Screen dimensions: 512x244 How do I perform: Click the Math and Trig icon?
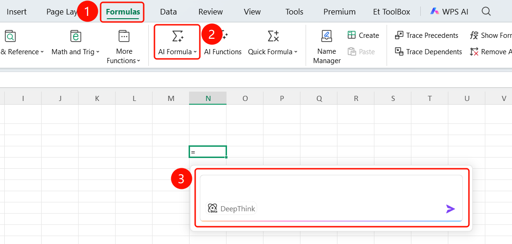(76, 36)
